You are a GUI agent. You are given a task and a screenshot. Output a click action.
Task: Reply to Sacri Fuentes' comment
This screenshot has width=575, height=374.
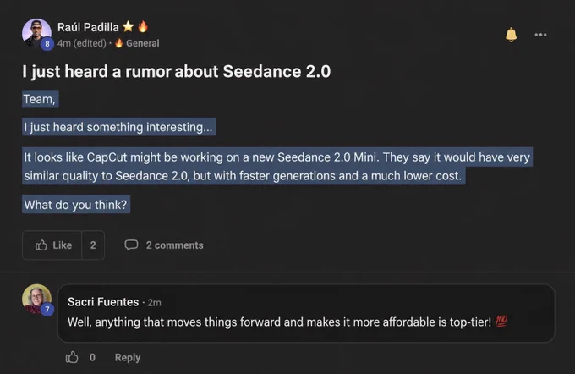tap(128, 357)
